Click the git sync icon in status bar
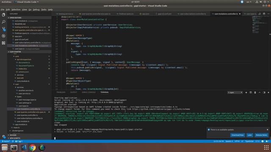 (x=13, y=141)
